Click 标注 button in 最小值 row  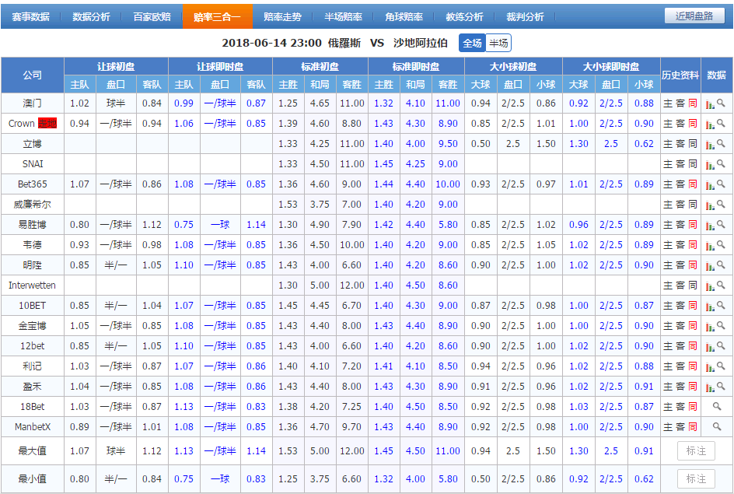coord(696,478)
